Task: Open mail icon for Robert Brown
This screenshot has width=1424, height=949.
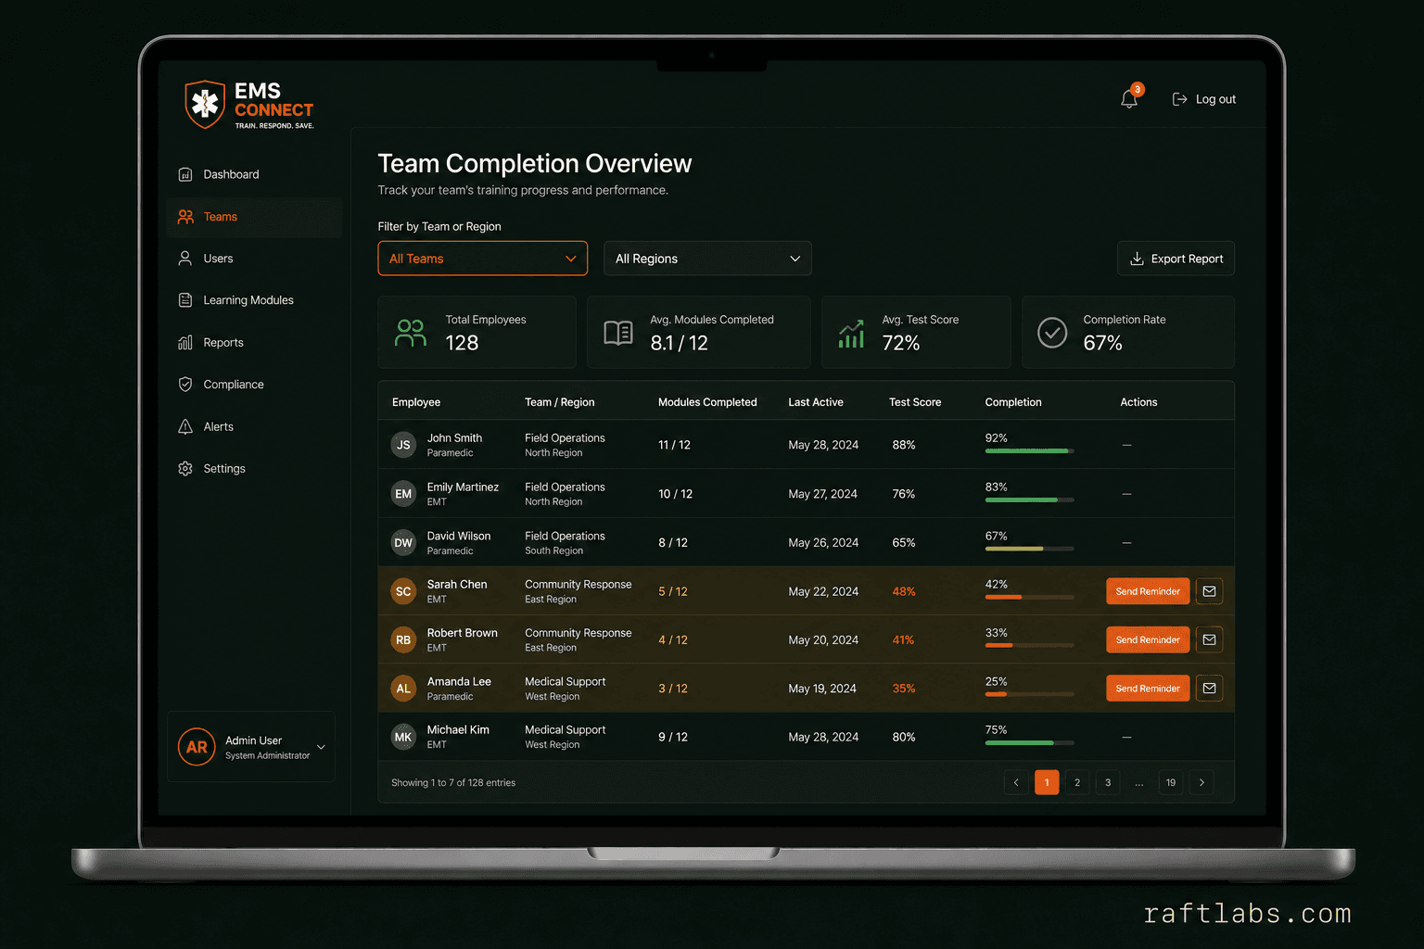Action: 1209,639
